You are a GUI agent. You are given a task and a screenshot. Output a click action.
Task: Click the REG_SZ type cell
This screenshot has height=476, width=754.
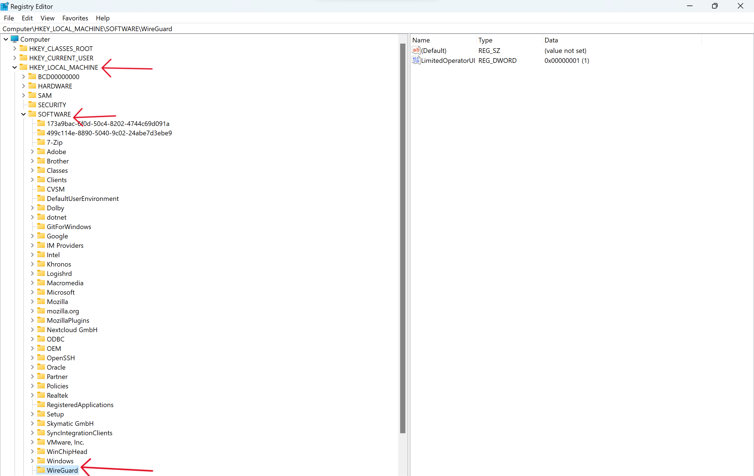tap(489, 50)
